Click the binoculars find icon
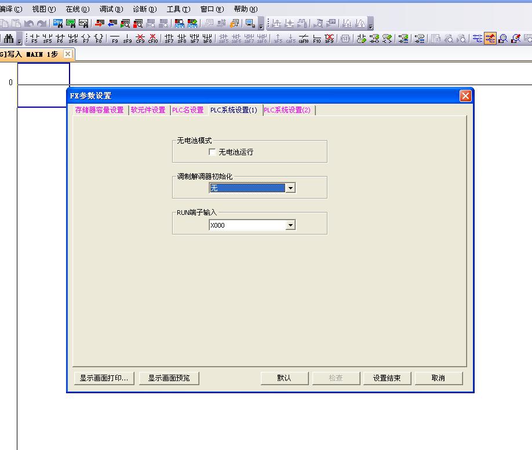532x450 pixels. coord(9,39)
